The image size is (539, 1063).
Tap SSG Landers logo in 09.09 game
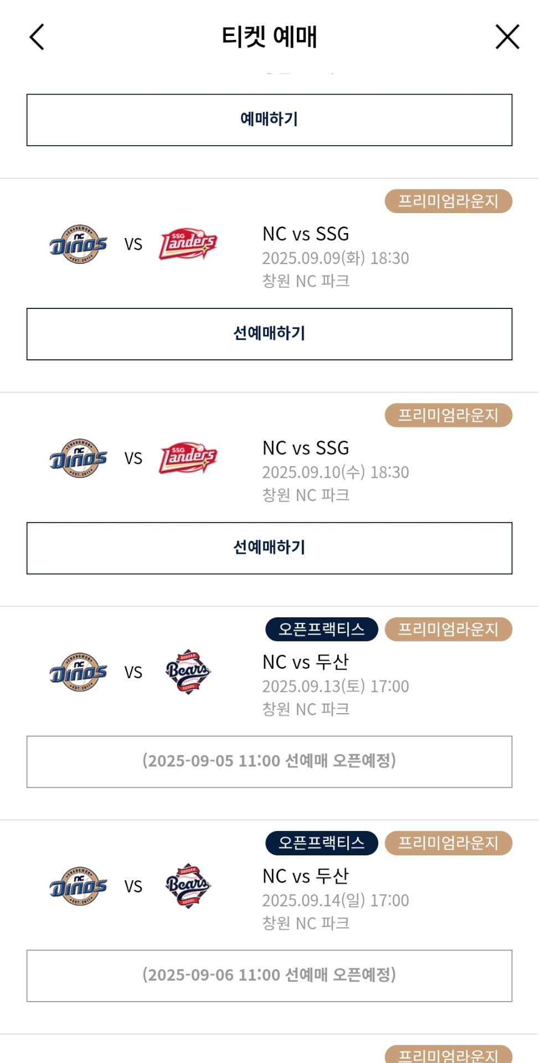point(188,244)
